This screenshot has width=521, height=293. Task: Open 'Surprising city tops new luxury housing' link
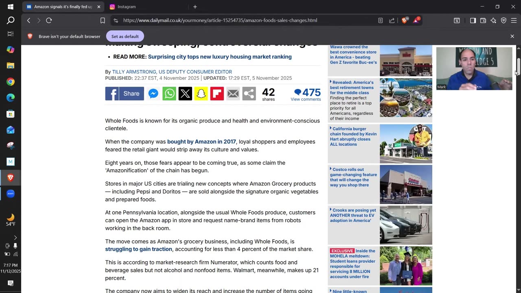pos(220,57)
